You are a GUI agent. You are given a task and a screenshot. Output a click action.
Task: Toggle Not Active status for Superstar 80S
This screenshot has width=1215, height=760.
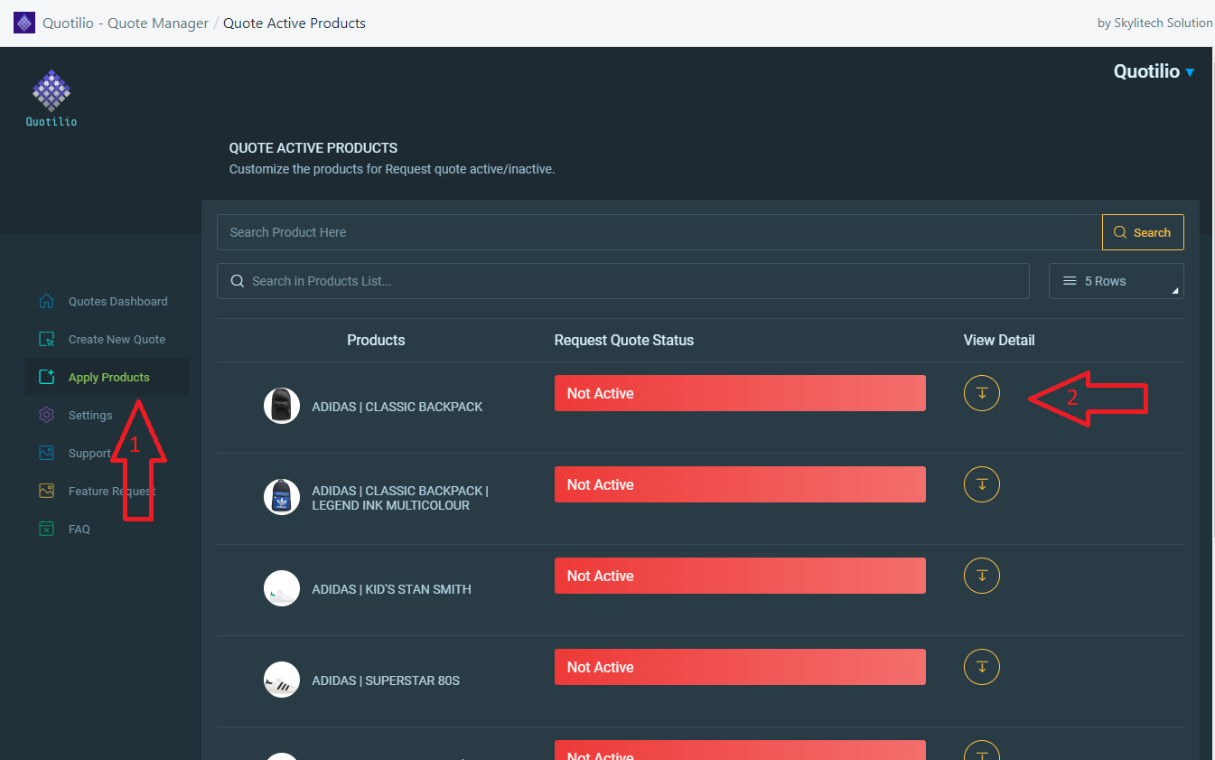pyautogui.click(x=740, y=667)
